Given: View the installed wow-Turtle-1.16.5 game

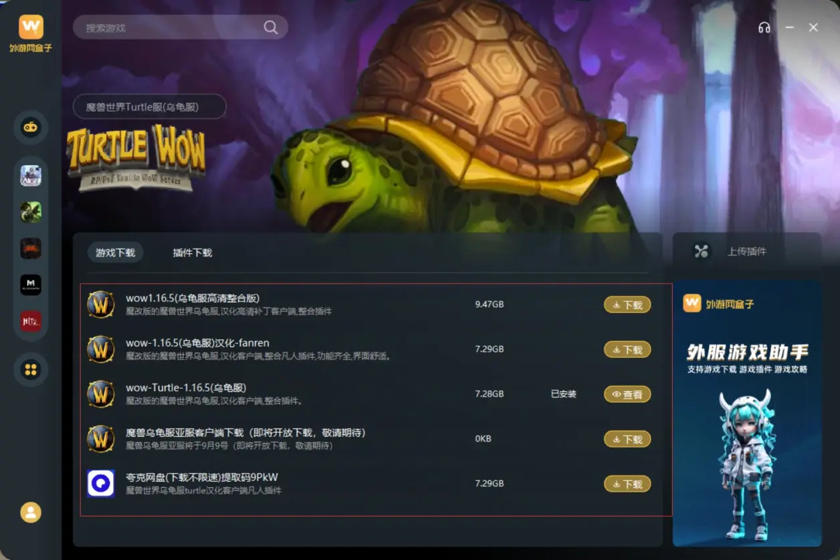Looking at the screenshot, I should click(x=627, y=394).
